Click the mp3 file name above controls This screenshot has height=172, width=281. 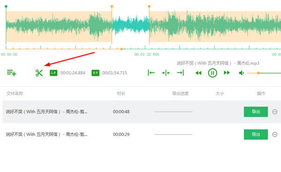[218, 63]
